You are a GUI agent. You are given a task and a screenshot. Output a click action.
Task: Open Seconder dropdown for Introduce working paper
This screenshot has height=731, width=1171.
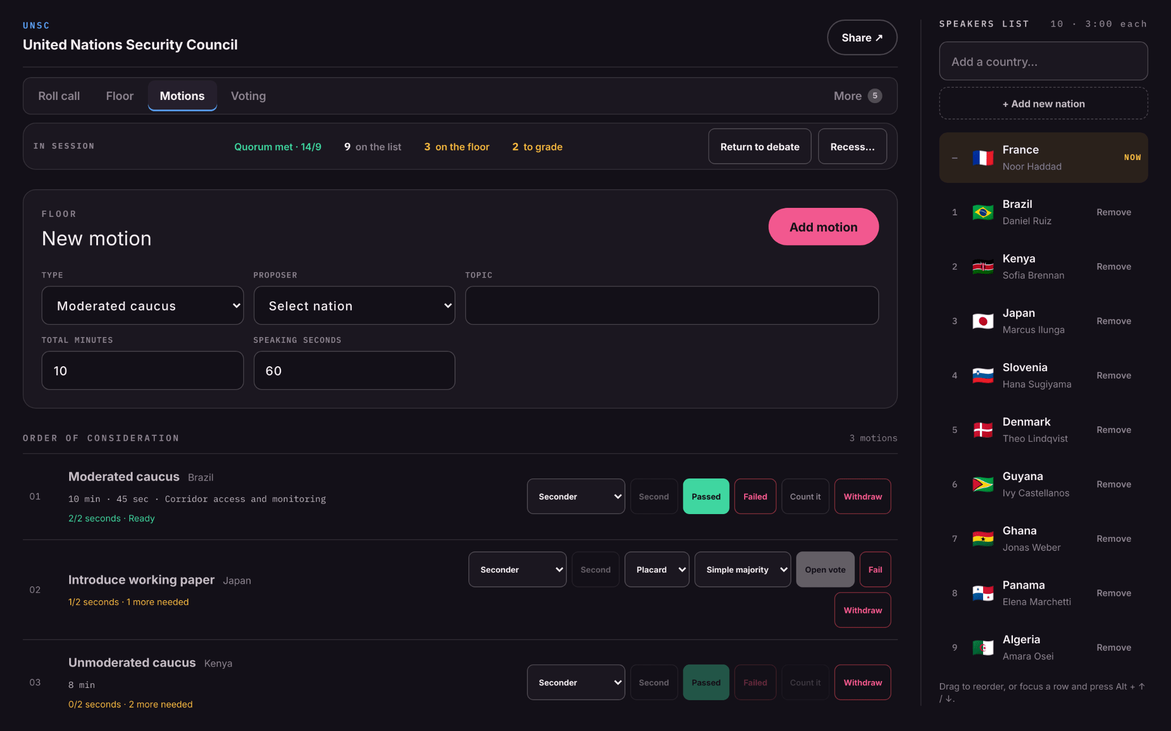[517, 569]
